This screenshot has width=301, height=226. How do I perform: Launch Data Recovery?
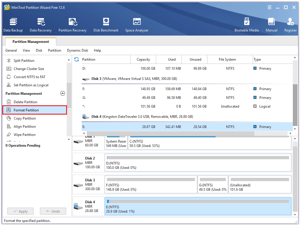coord(41,25)
